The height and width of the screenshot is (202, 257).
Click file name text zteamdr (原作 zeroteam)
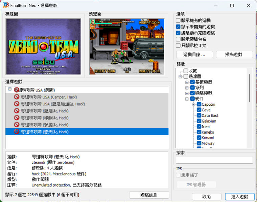pyautogui.click(x=53, y=163)
